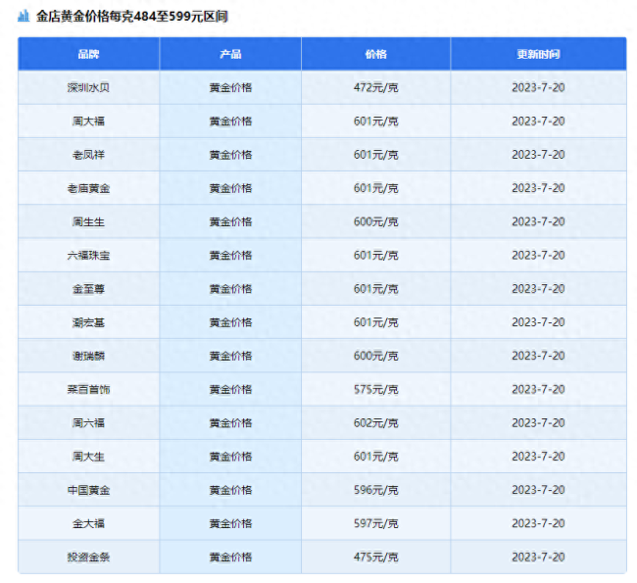Image resolution: width=637 pixels, height=583 pixels.
Task: Click the 价格 column header
Action: point(375,54)
